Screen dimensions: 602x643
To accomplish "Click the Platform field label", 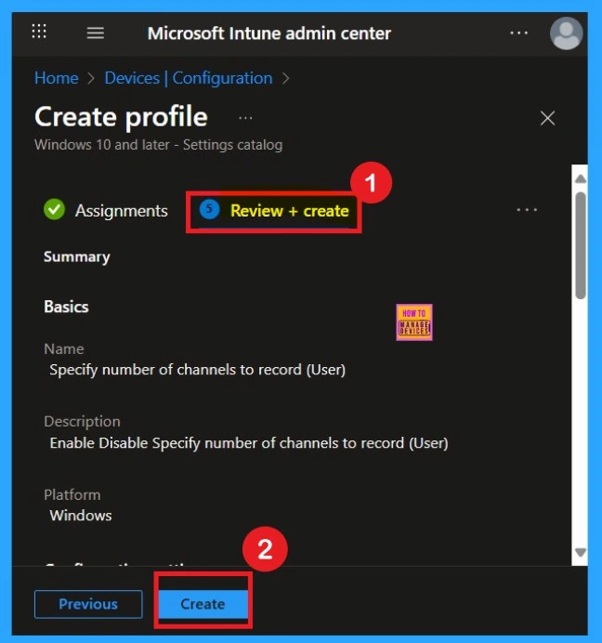I will tap(72, 494).
